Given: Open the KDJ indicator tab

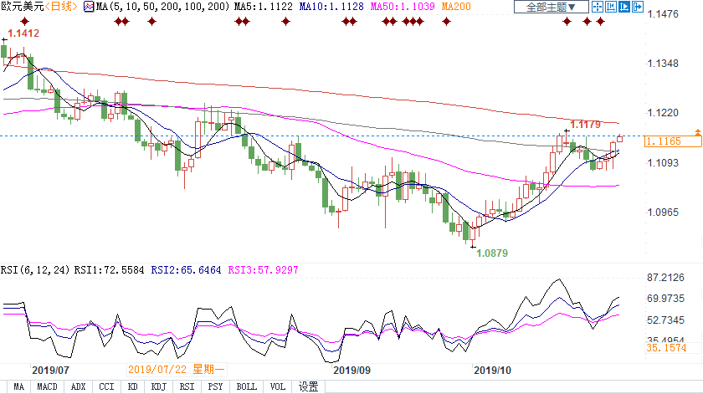Looking at the screenshot, I should coord(159,386).
